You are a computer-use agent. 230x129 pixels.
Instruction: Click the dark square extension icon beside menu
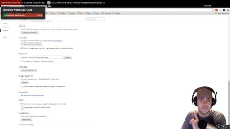click(224, 10)
